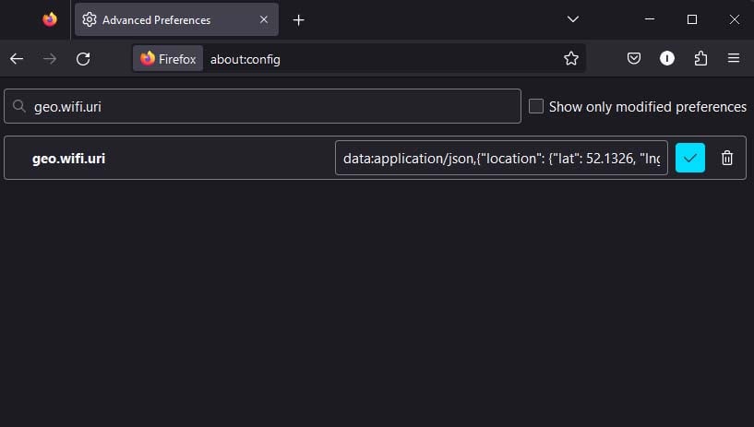Screen dimensions: 754x427
Task: Save the preference with the checkmark button
Action: click(x=689, y=159)
